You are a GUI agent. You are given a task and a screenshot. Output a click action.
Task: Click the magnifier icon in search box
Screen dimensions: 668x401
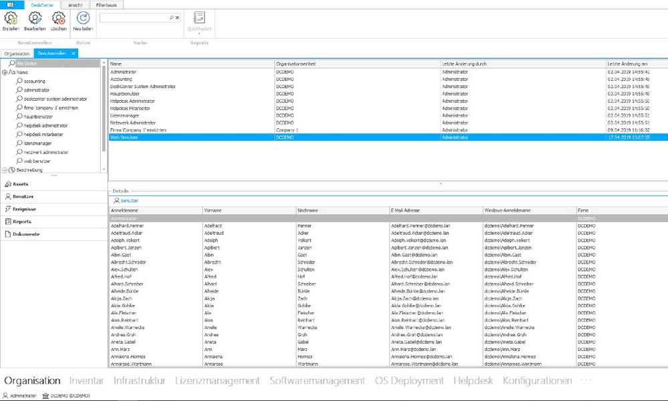click(x=172, y=18)
